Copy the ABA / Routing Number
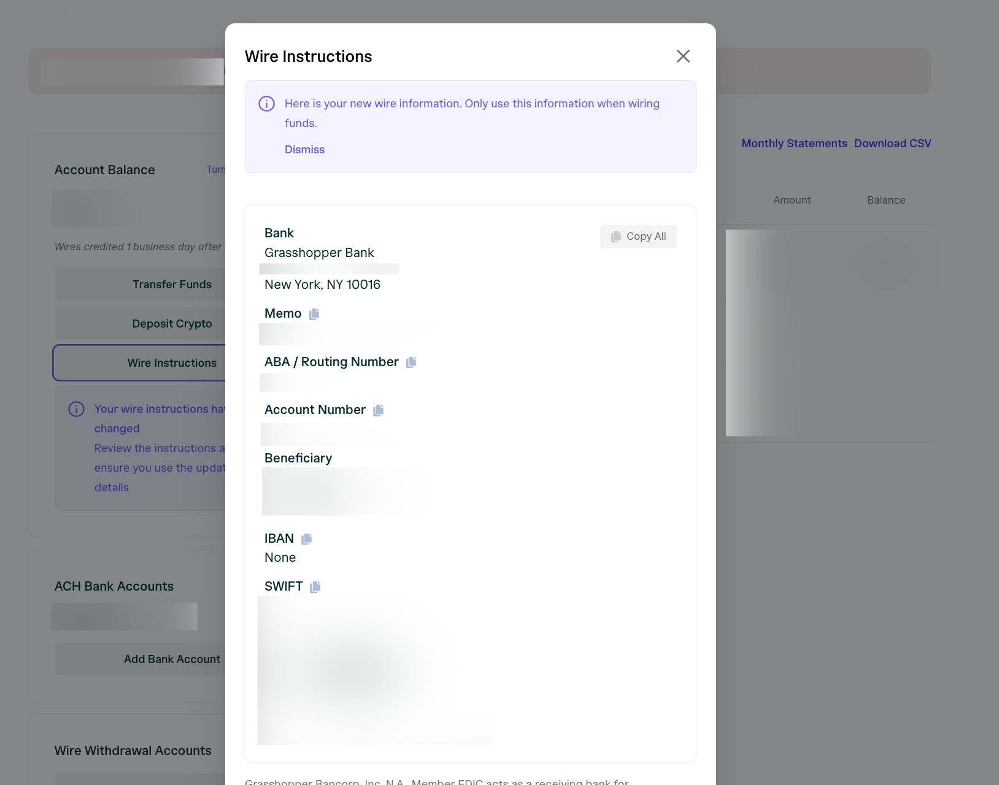Image resolution: width=999 pixels, height=785 pixels. [411, 362]
